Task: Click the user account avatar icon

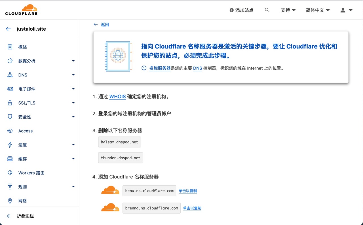Action: pyautogui.click(x=343, y=10)
